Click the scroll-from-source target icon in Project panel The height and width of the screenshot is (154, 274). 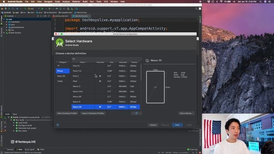(38, 16)
